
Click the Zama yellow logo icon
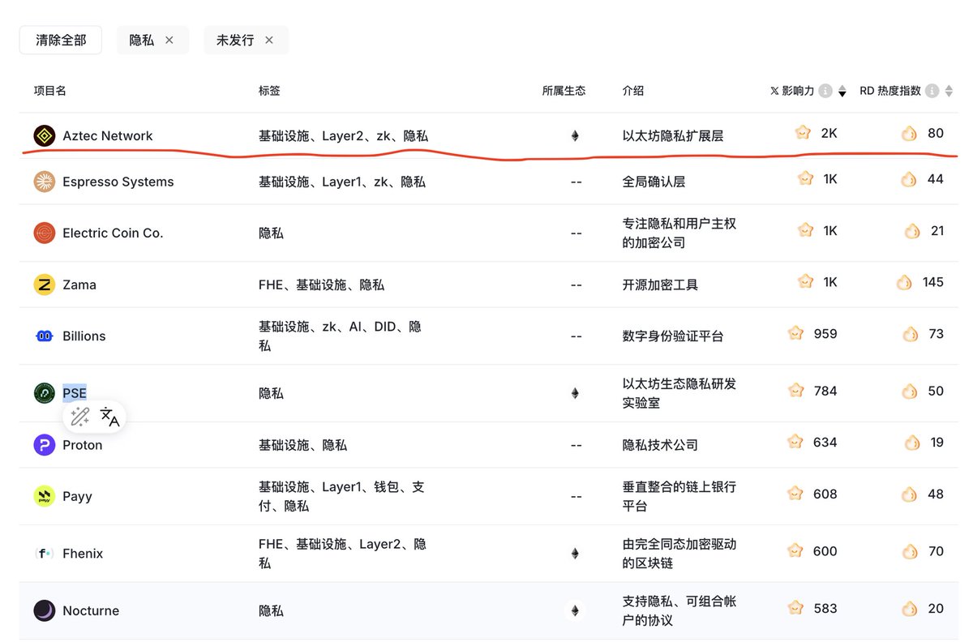(45, 285)
